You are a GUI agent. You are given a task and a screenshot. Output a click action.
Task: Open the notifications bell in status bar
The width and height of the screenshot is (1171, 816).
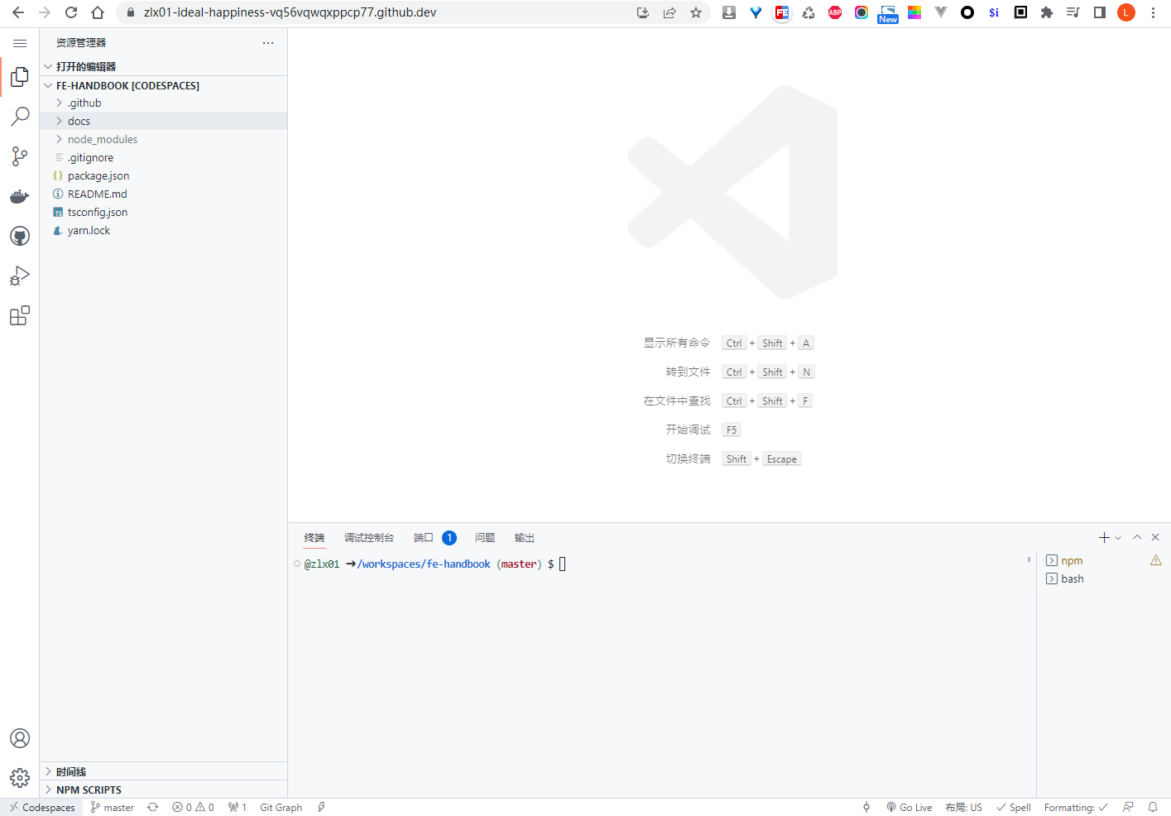point(1153,808)
